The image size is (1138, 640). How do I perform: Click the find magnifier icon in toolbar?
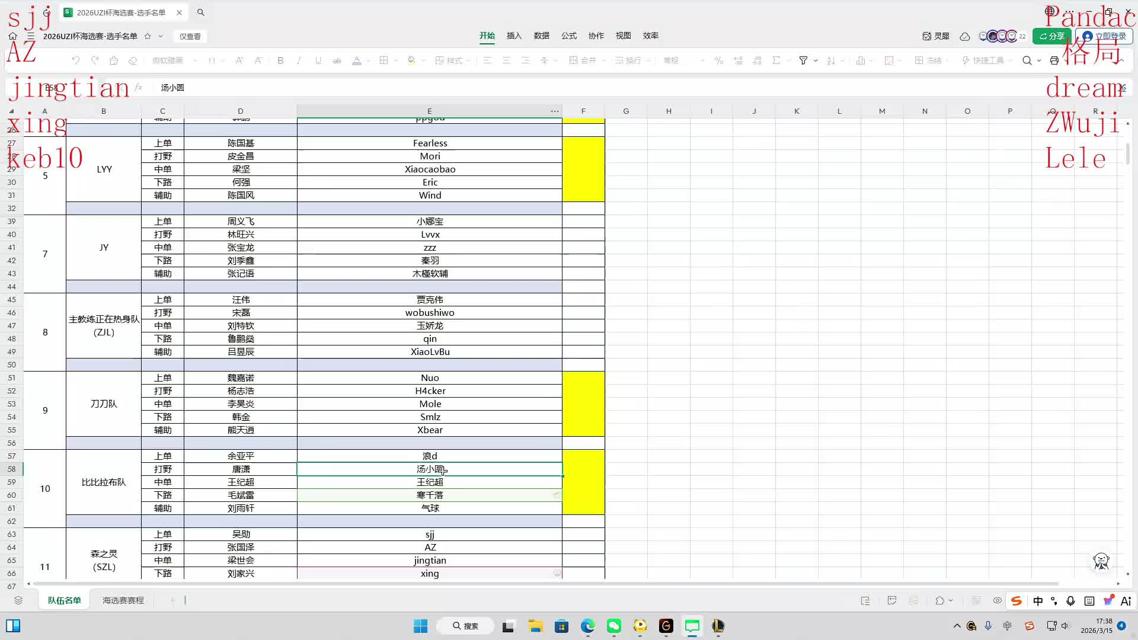pos(1027,60)
